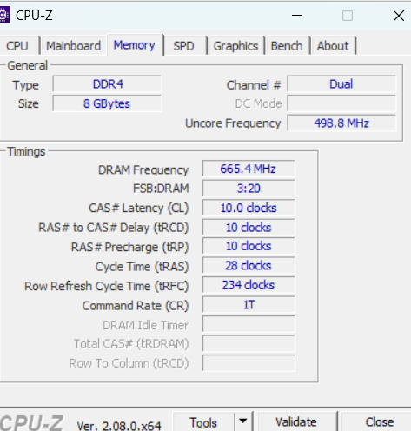Select the 1T command rate value
Viewport: 411px width, 431px height.
(x=249, y=305)
